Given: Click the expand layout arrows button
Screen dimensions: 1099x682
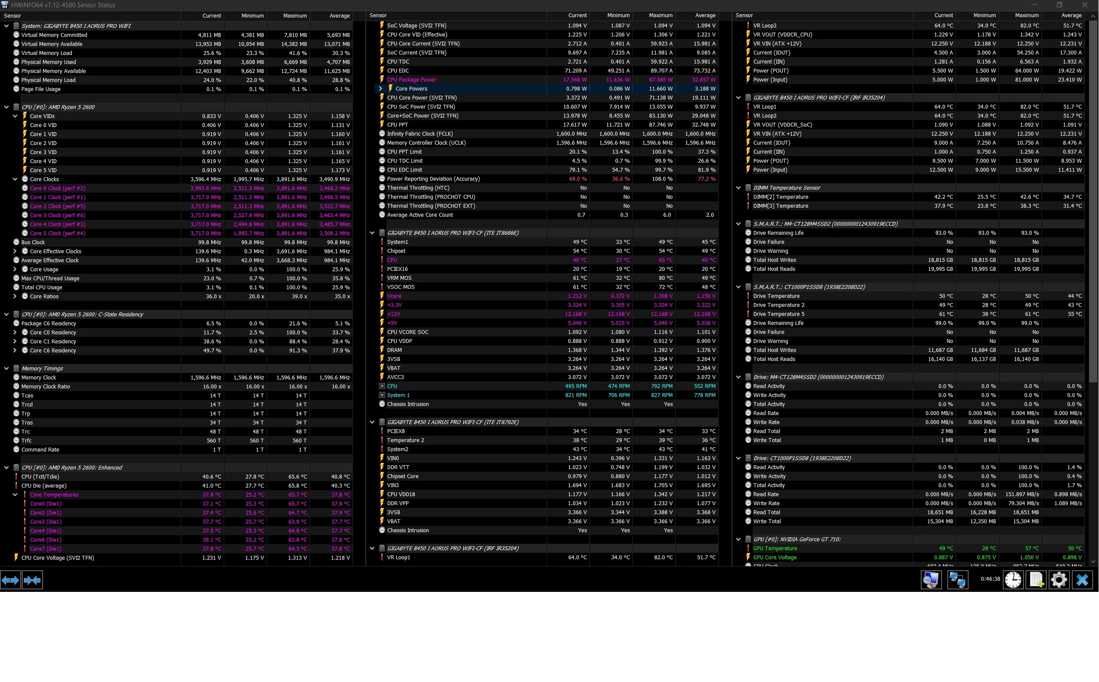Looking at the screenshot, I should click(10, 580).
